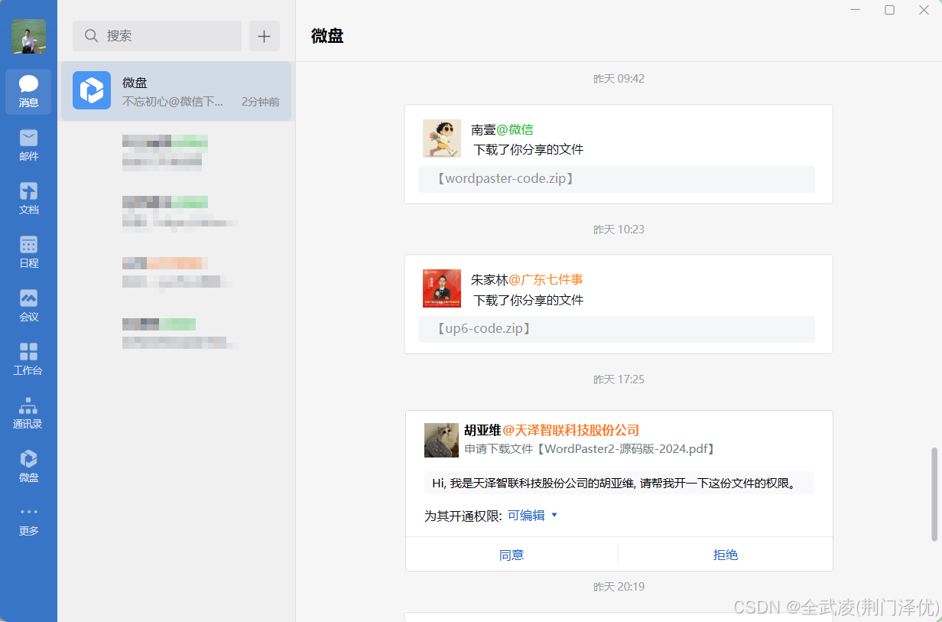Open the 日程 calendar section
This screenshot has height=622, width=942.
(28, 252)
